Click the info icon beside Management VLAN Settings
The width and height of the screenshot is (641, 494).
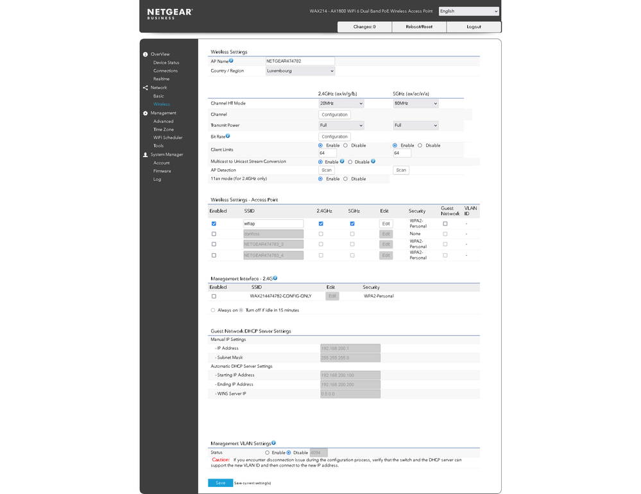click(x=273, y=443)
